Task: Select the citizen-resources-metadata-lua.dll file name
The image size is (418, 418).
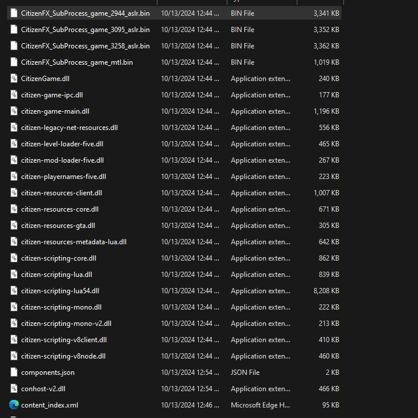Action: (x=73, y=242)
